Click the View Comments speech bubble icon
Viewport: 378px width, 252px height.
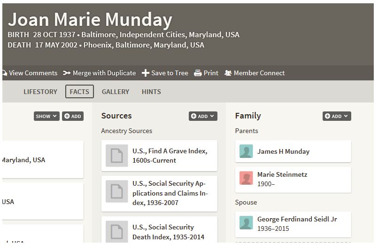click(4, 73)
